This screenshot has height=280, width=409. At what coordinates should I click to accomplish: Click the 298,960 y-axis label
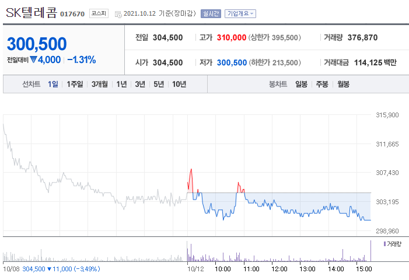(x=387, y=231)
